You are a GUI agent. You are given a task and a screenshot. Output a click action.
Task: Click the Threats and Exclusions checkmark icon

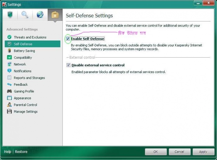click(9, 37)
